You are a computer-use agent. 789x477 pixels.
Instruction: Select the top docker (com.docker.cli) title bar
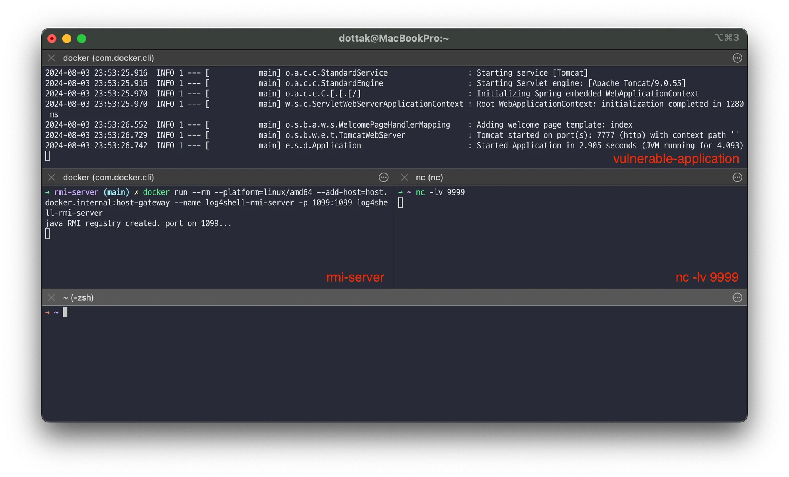coord(108,58)
